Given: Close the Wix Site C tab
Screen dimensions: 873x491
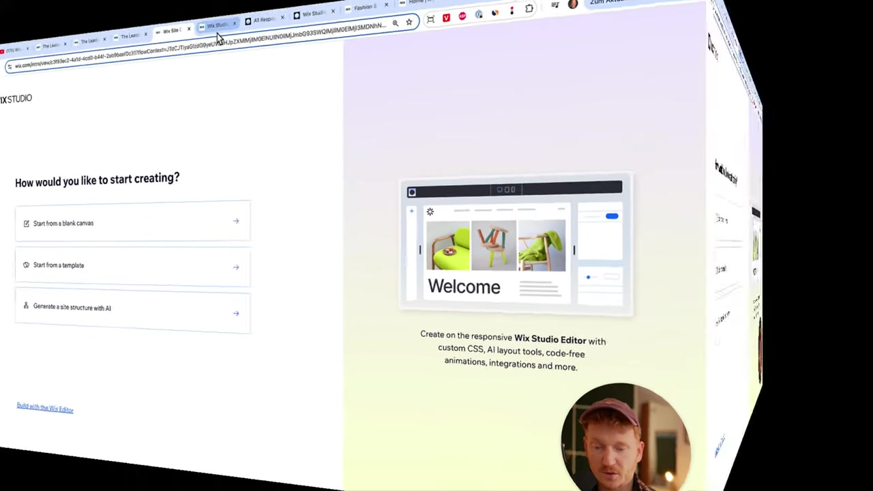Looking at the screenshot, I should coord(189,29).
